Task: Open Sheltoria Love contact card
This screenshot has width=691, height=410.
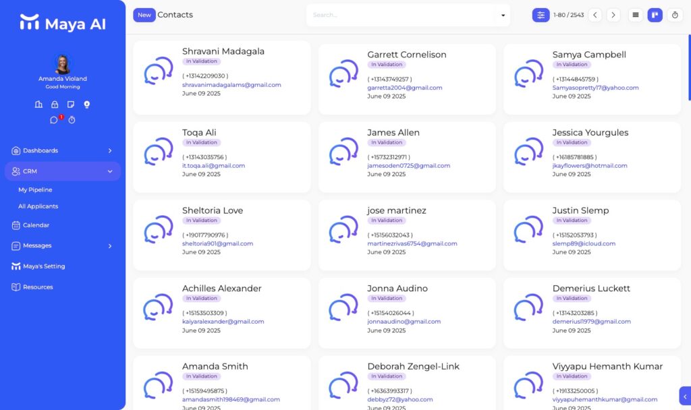Action: point(221,235)
